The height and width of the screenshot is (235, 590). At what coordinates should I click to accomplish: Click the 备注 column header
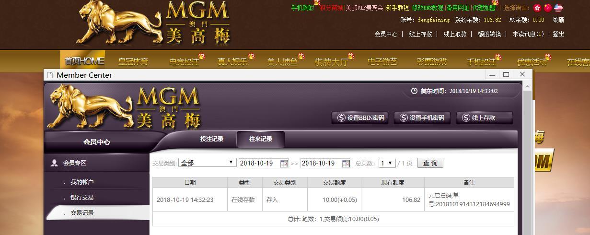pos(469,183)
